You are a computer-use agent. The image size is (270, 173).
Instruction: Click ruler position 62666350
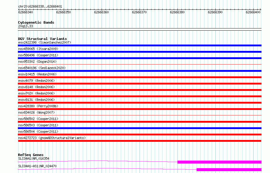(63, 12)
